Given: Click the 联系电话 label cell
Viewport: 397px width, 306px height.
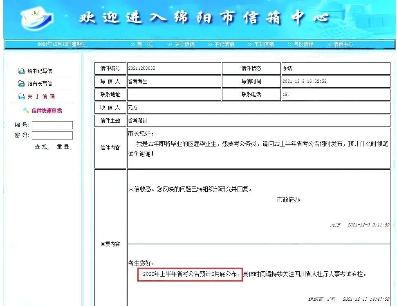Looking at the screenshot, I should point(251,95).
